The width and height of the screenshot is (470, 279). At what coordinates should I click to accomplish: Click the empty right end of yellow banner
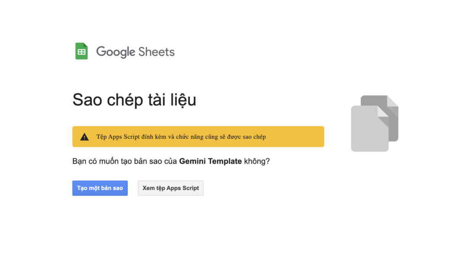click(295, 137)
